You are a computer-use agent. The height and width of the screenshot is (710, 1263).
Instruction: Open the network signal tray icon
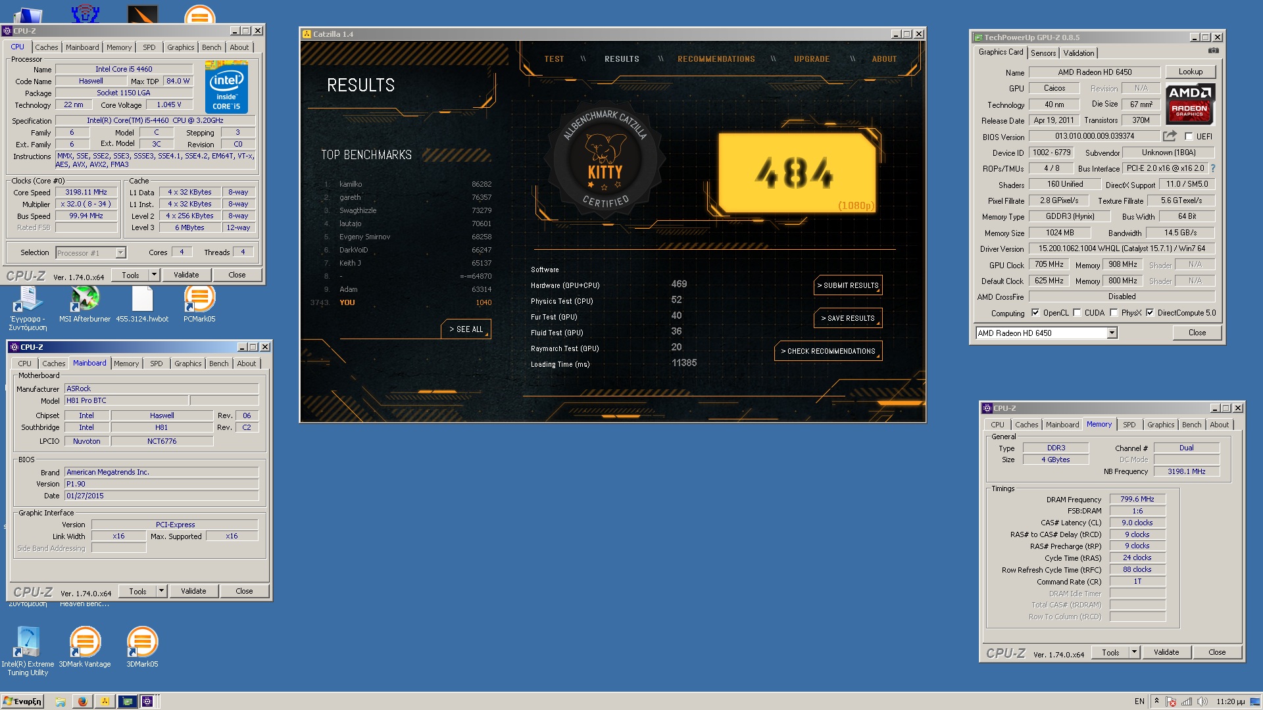(x=1187, y=701)
